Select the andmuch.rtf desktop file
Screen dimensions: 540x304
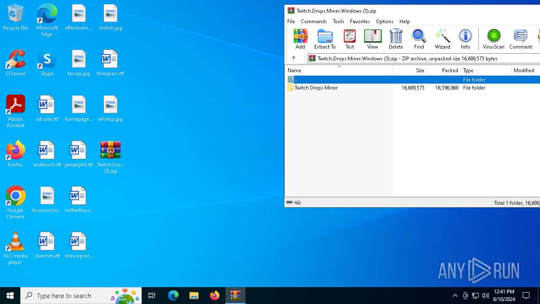[x=47, y=154]
